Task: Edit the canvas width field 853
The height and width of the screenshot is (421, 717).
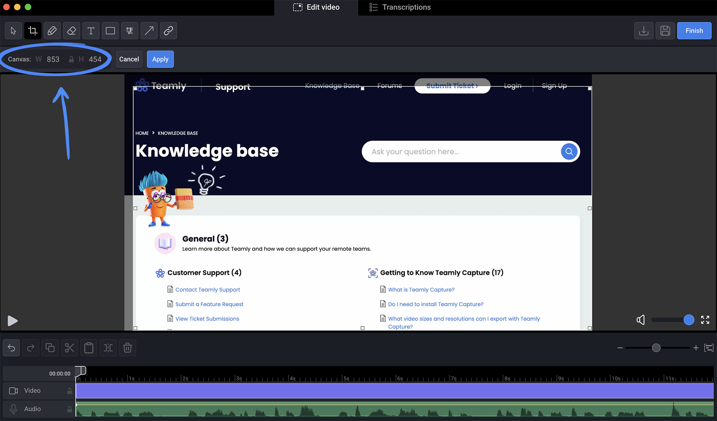Action: point(53,59)
